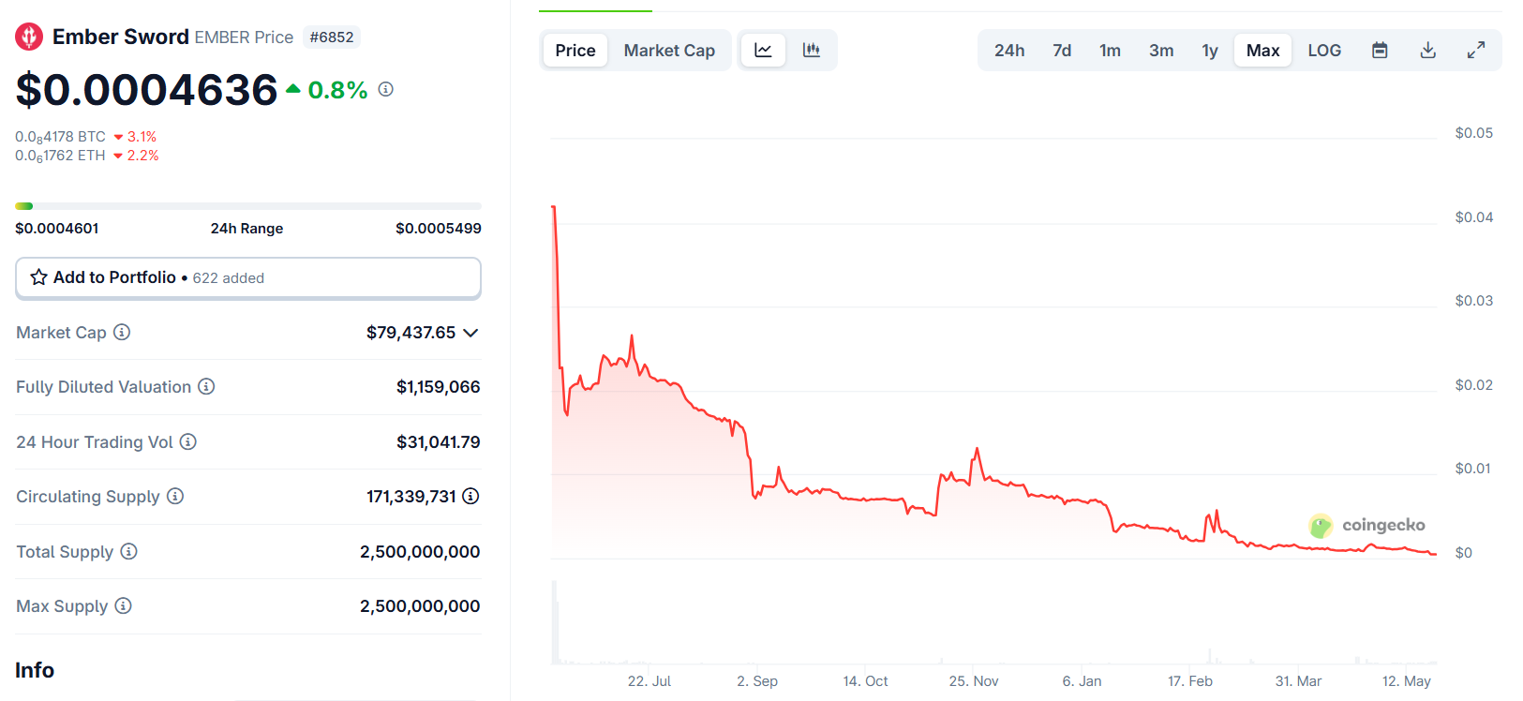Click Total Supply value 2,500,000,000
The image size is (1523, 701).
point(420,552)
